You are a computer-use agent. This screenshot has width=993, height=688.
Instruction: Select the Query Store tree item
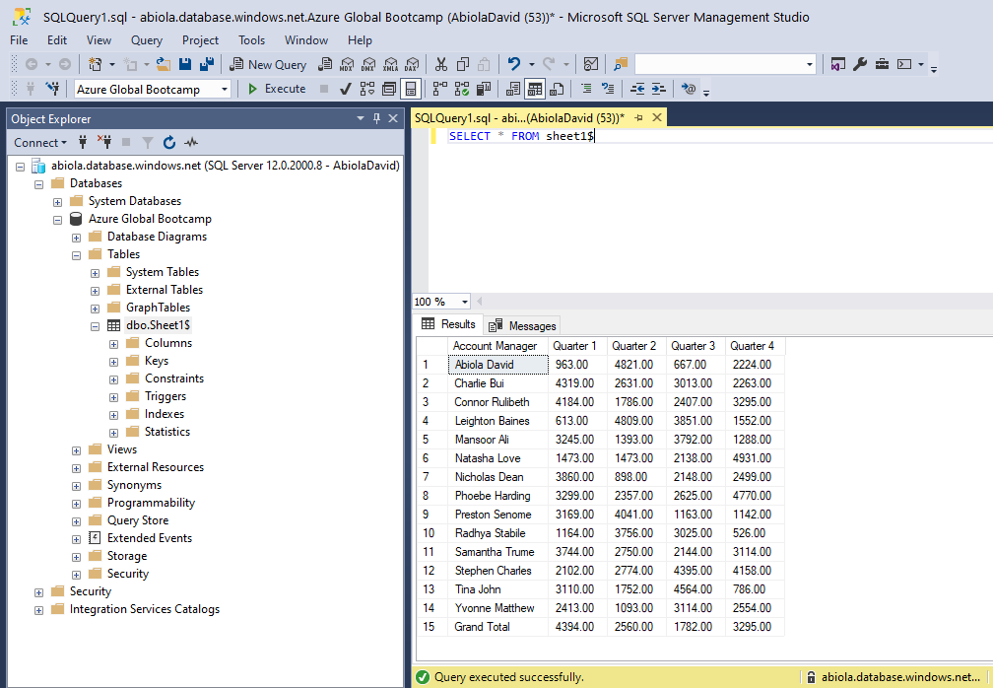click(138, 520)
